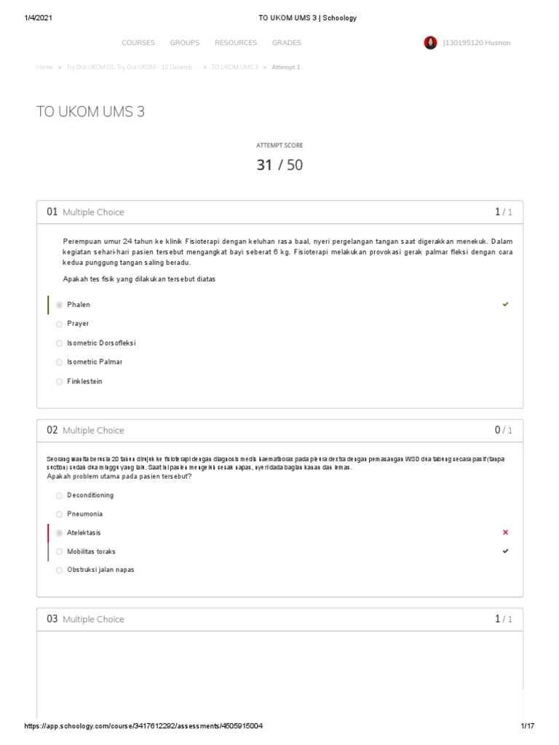Open the COURSES menu

138,43
